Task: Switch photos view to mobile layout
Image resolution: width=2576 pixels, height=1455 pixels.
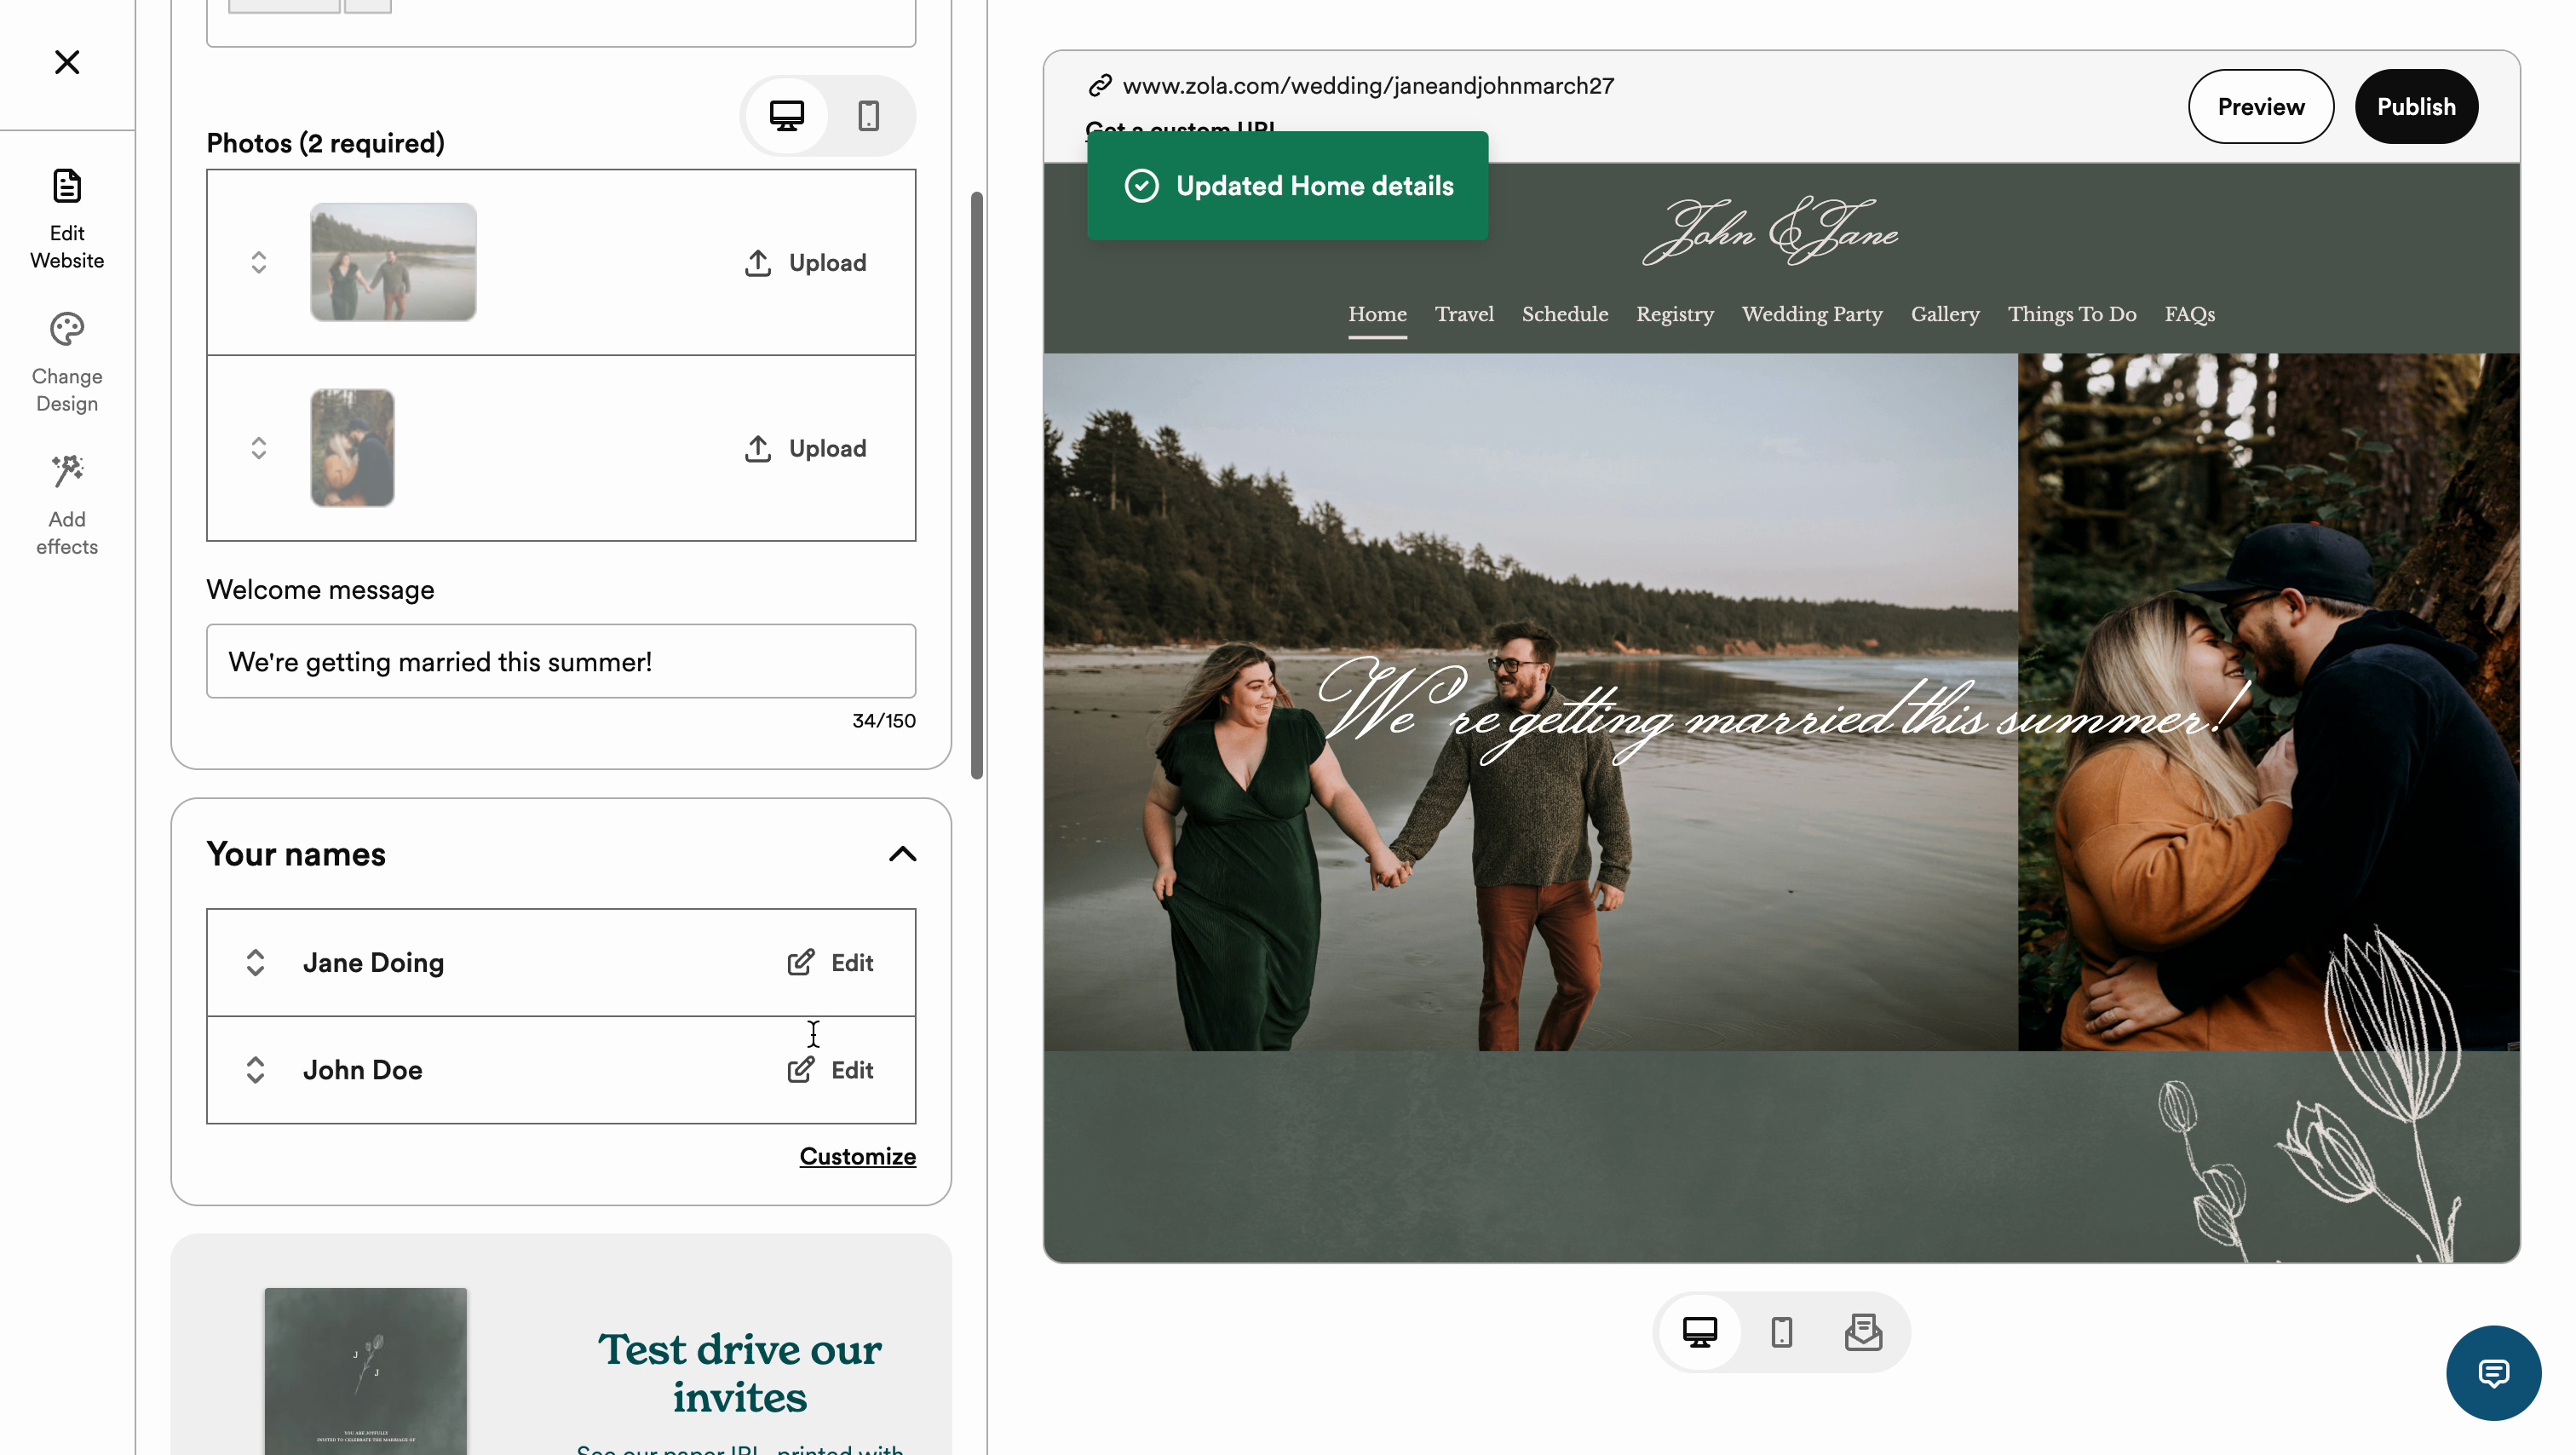Action: click(x=868, y=116)
